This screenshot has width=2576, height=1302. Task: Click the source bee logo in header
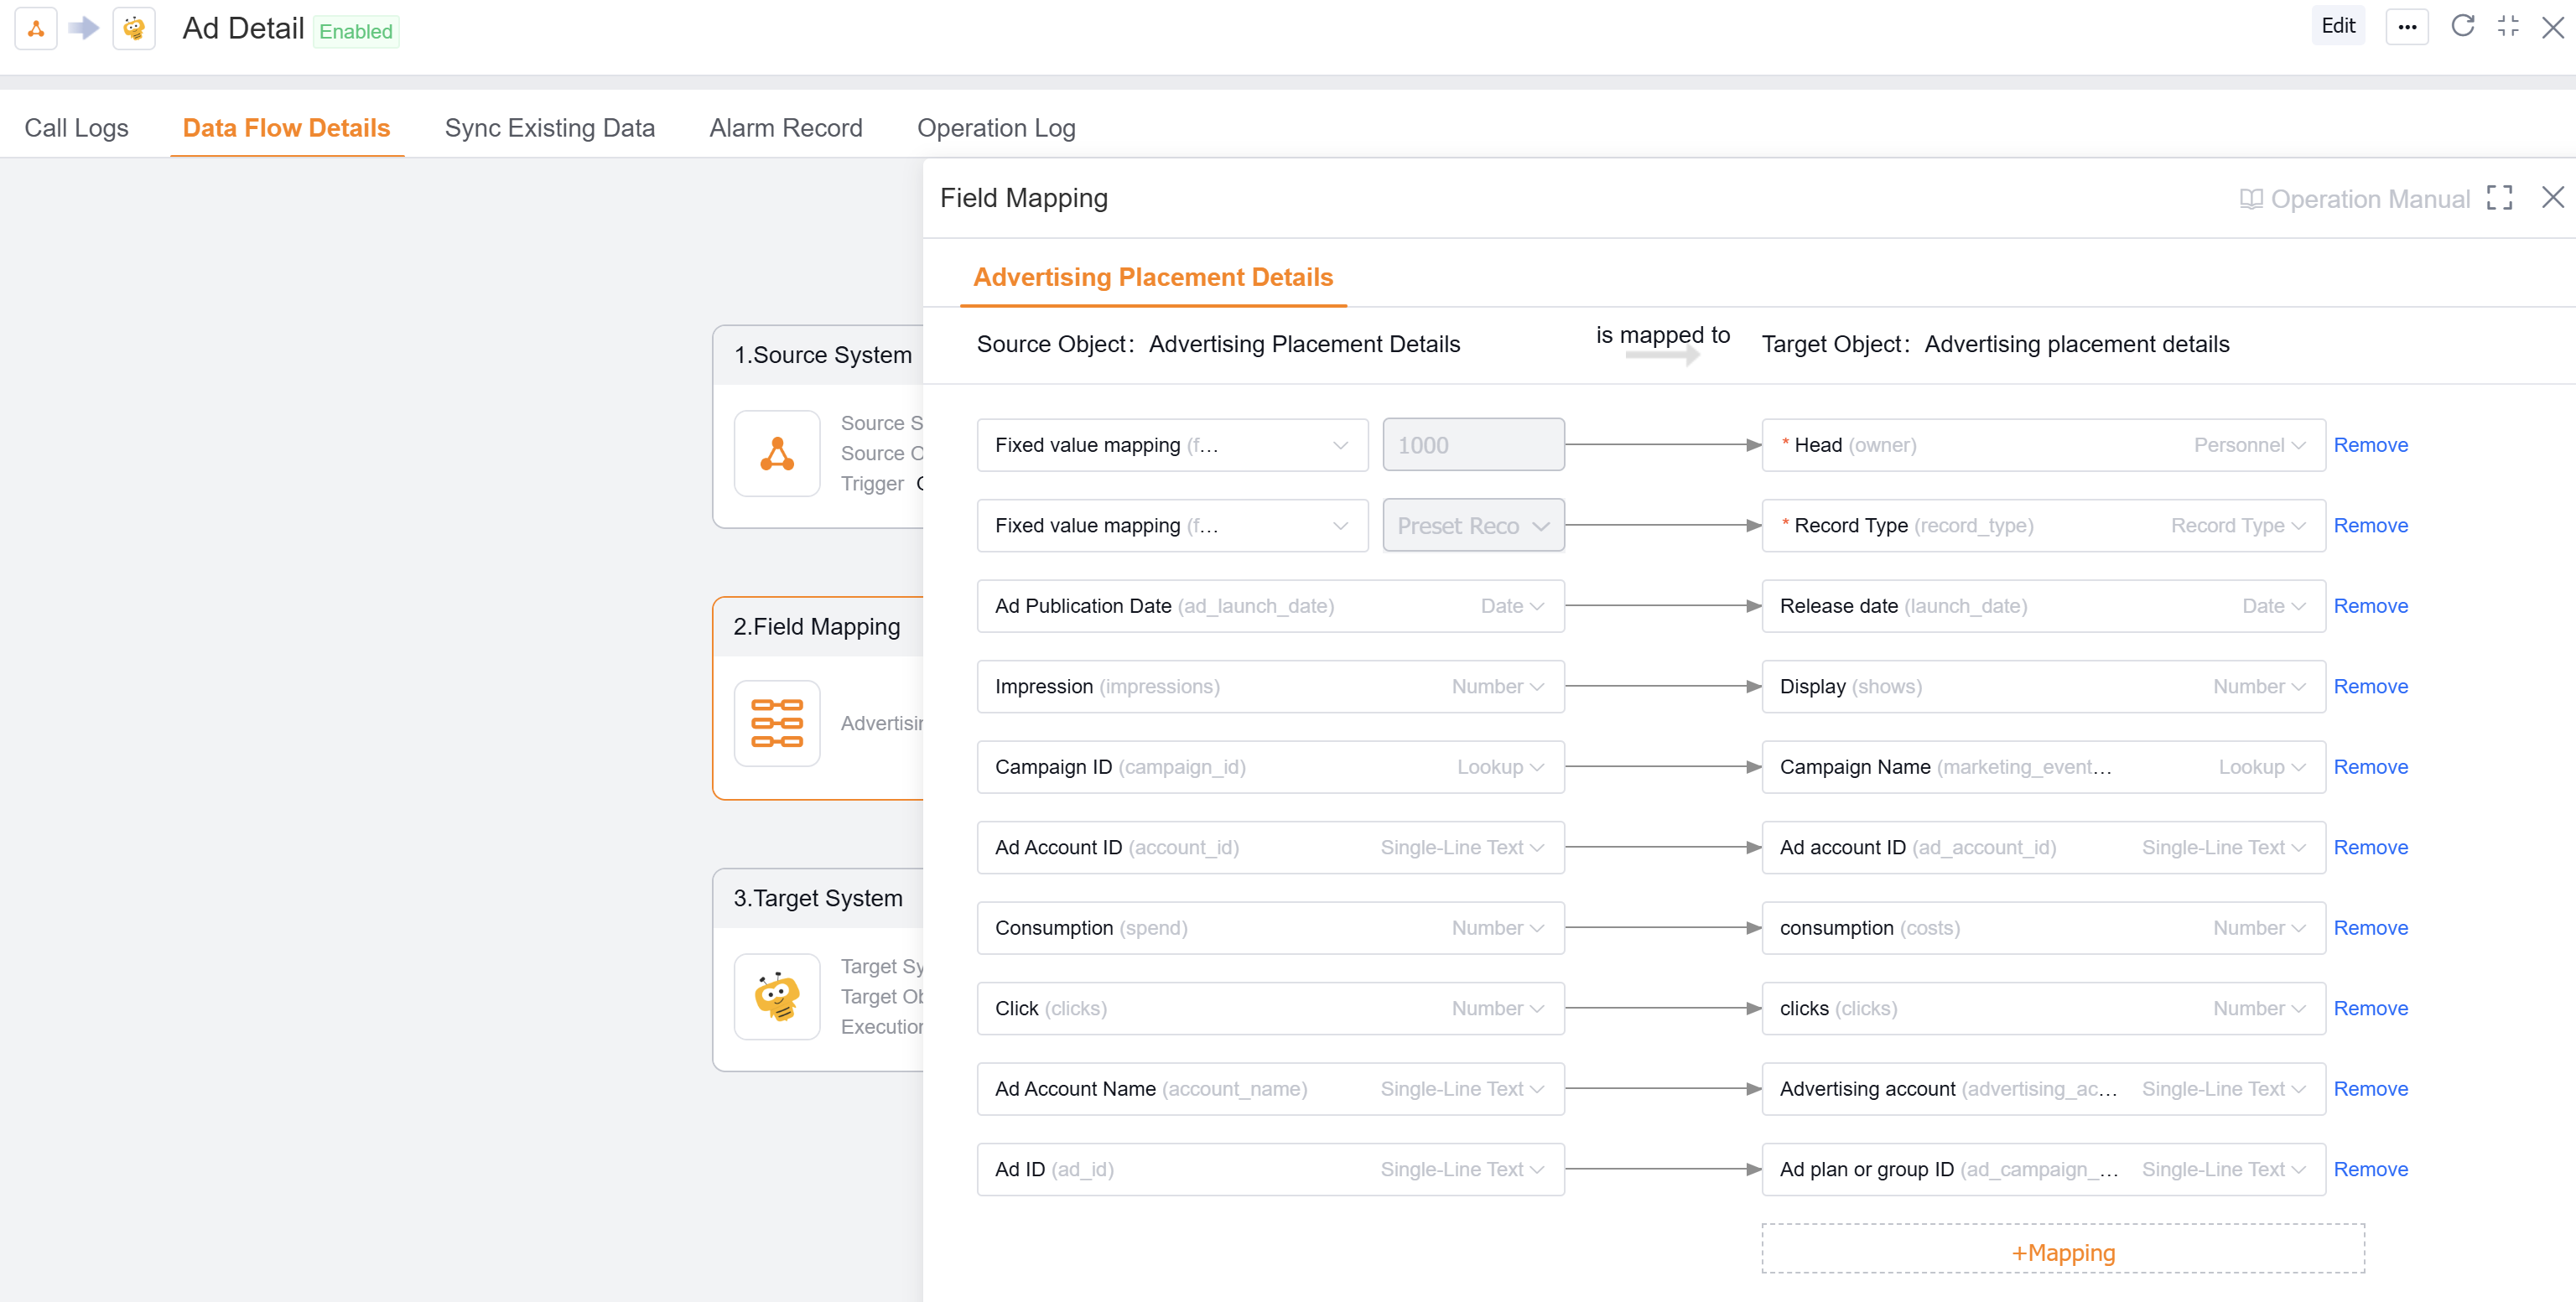134,28
